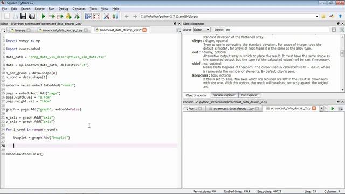Open the Consoles menu

(79, 9)
